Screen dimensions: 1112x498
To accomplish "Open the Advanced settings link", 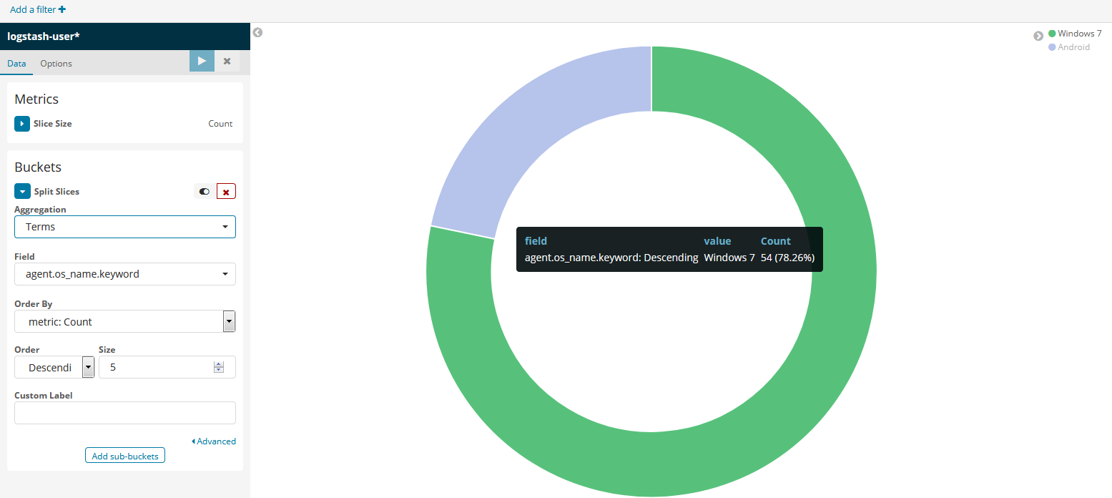I will pyautogui.click(x=214, y=441).
